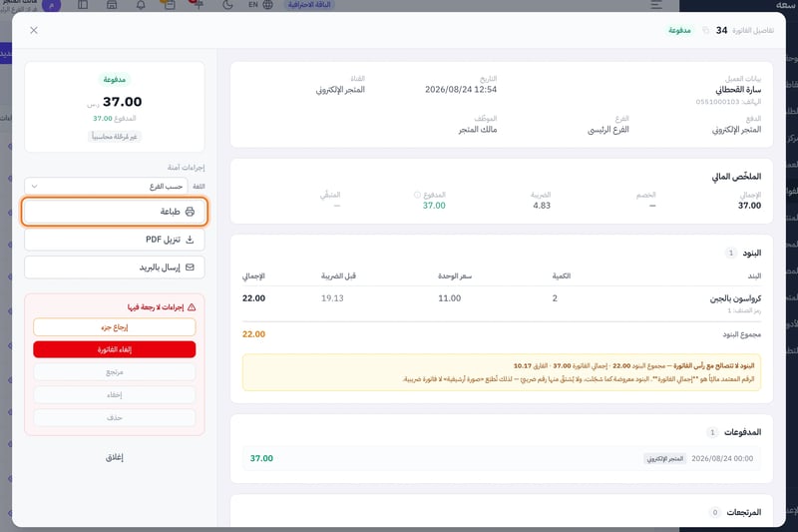Viewport: 798px width, 532px height.
Task: Click the مدفوعة badge above the 37.00 total card
Action: click(x=115, y=80)
